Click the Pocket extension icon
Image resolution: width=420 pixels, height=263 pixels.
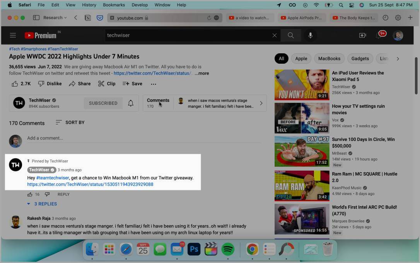pyautogui.click(x=100, y=18)
